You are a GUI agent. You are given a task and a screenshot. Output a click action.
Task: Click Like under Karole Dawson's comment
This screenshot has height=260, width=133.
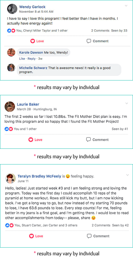pos(22,59)
